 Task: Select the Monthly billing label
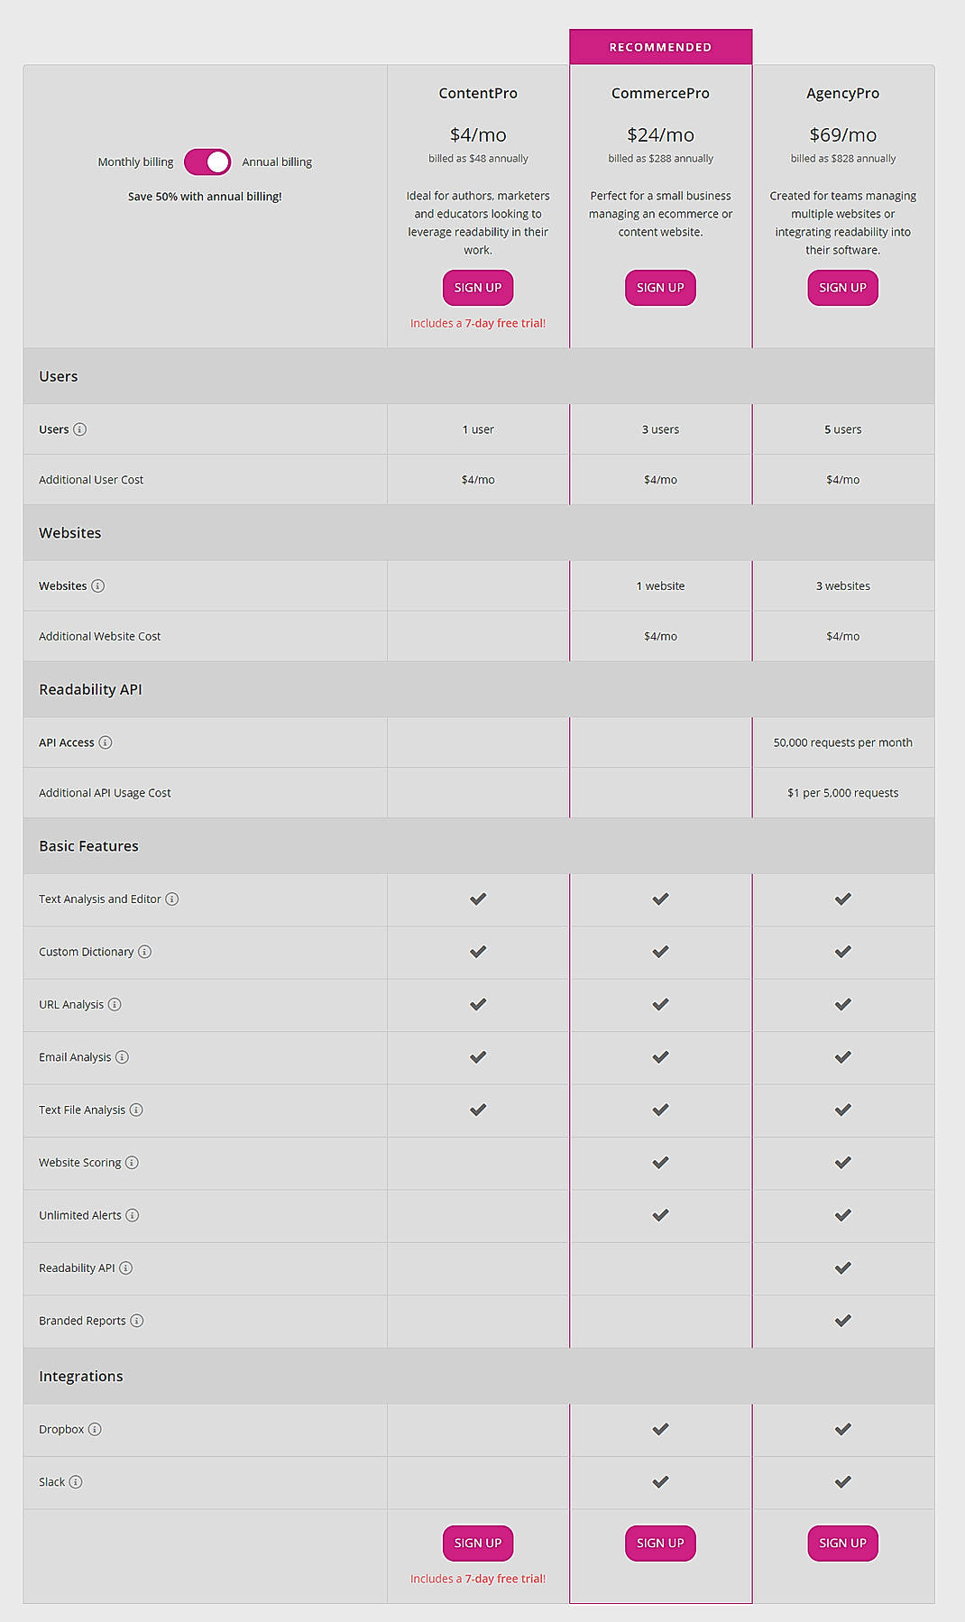[x=135, y=161]
